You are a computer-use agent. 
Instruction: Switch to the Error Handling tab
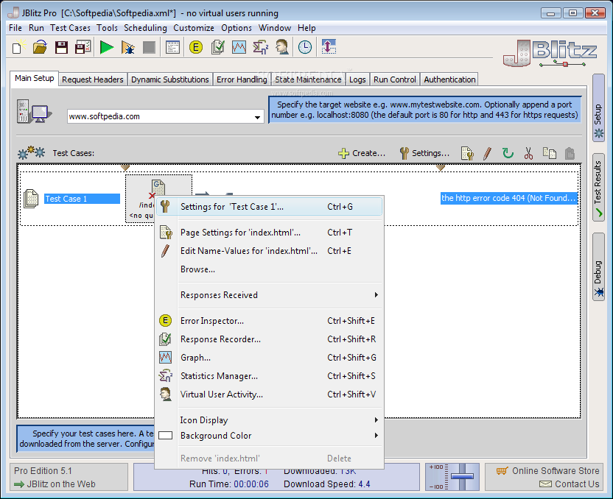coord(242,79)
